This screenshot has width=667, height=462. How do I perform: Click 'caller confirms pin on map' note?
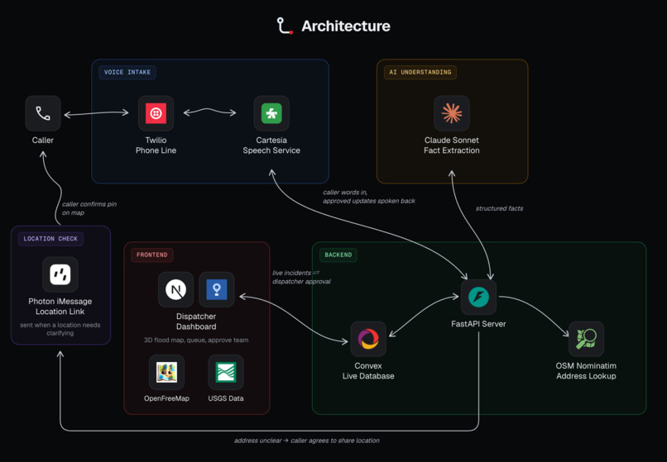coord(89,208)
